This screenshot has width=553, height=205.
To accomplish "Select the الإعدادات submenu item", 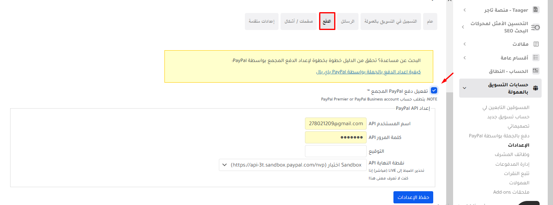I will pyautogui.click(x=519, y=145).
